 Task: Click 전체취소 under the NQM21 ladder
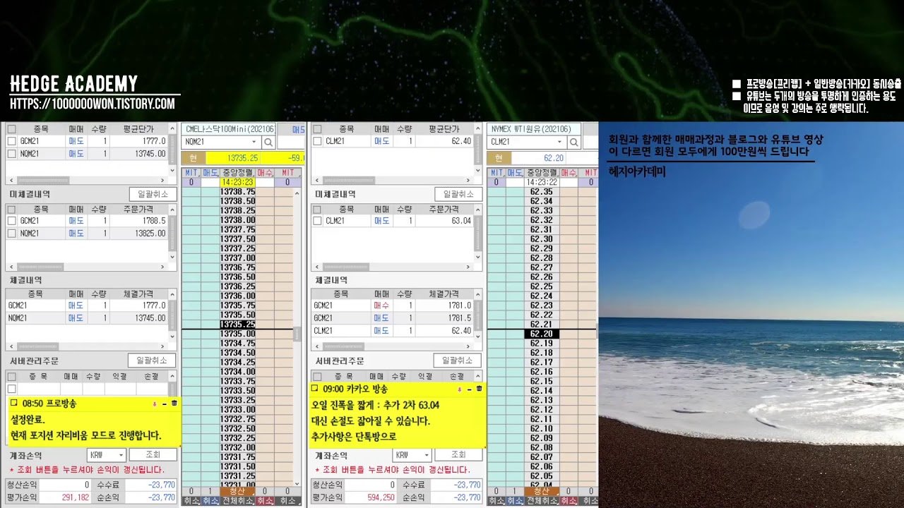pyautogui.click(x=237, y=501)
